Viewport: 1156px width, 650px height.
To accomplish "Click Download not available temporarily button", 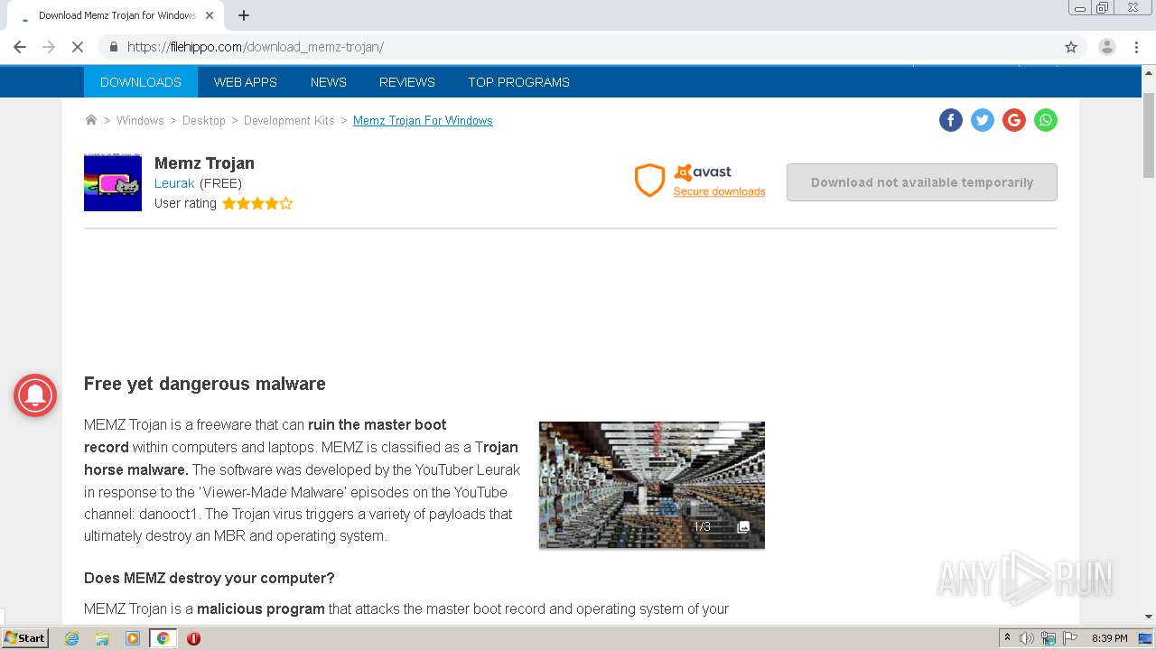I will [x=922, y=182].
